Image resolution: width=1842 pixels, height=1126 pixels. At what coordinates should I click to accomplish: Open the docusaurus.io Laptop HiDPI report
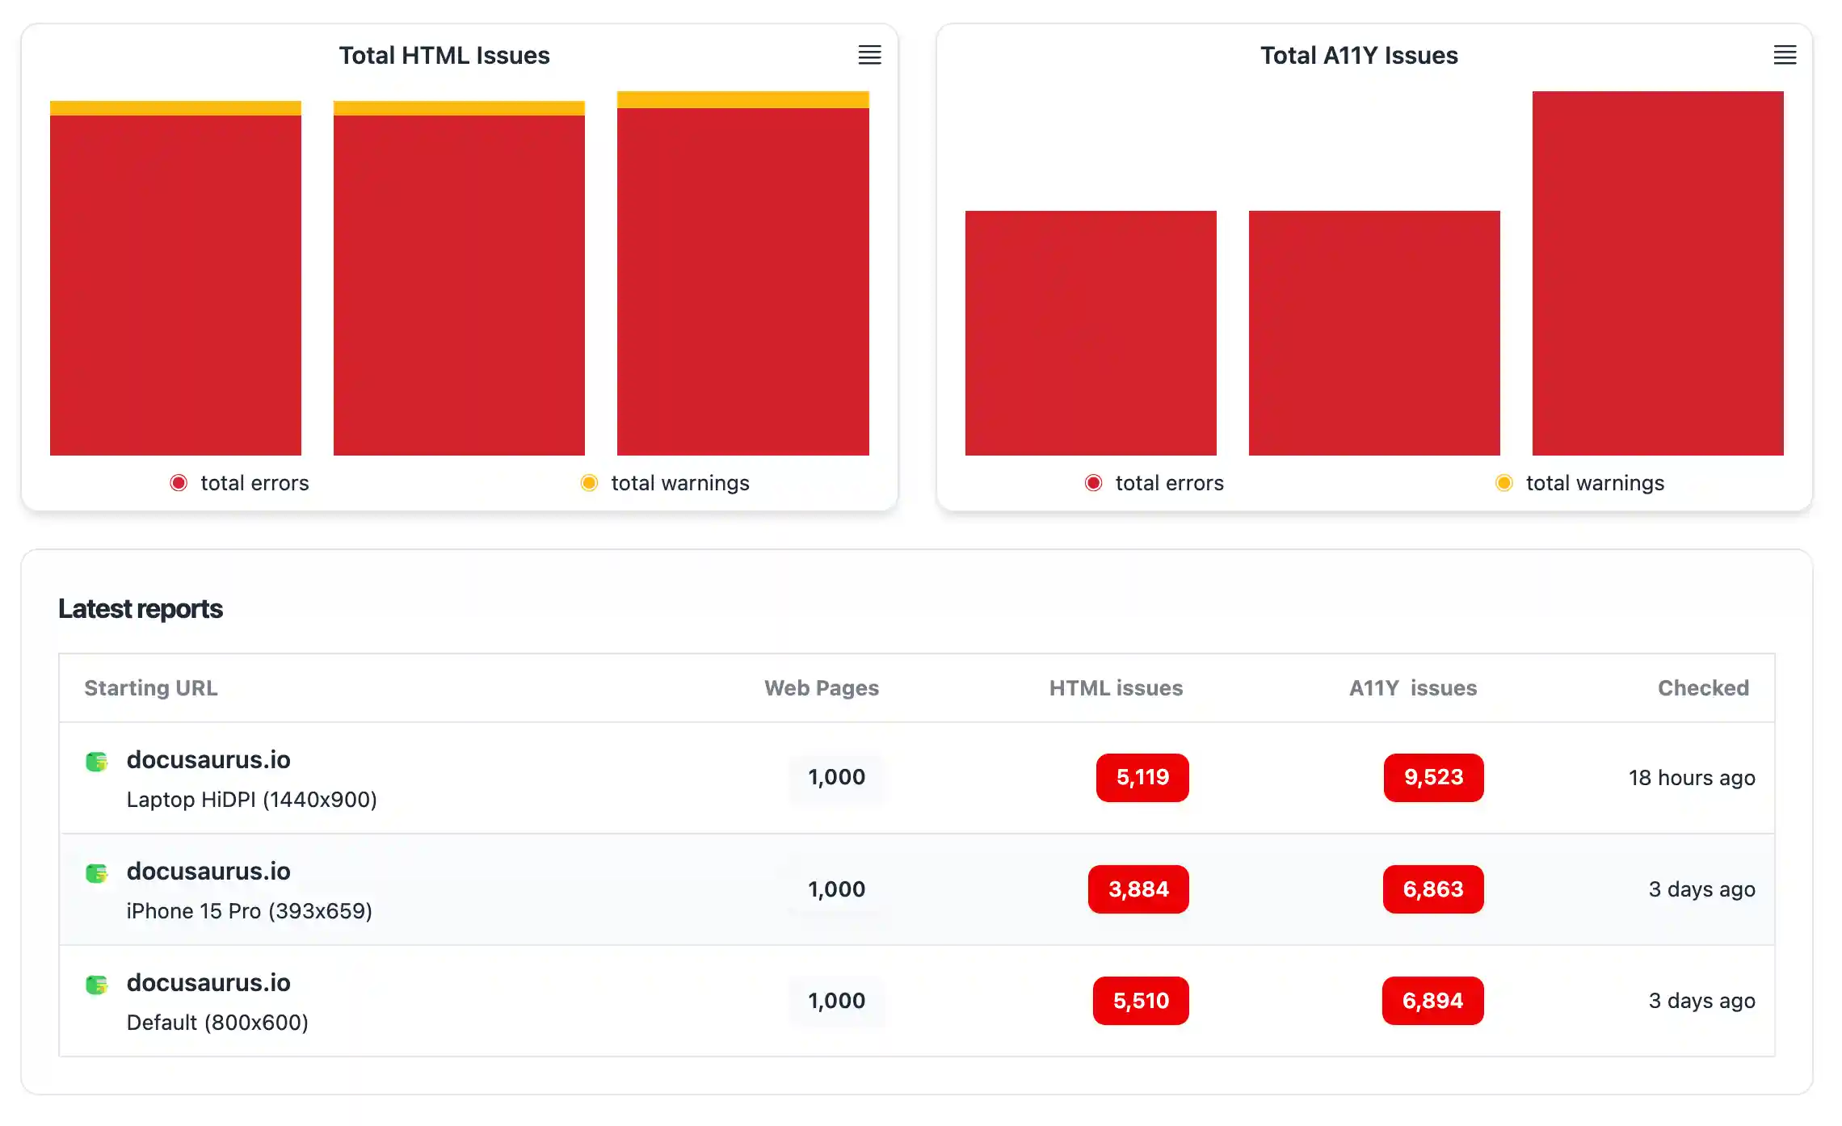click(209, 760)
